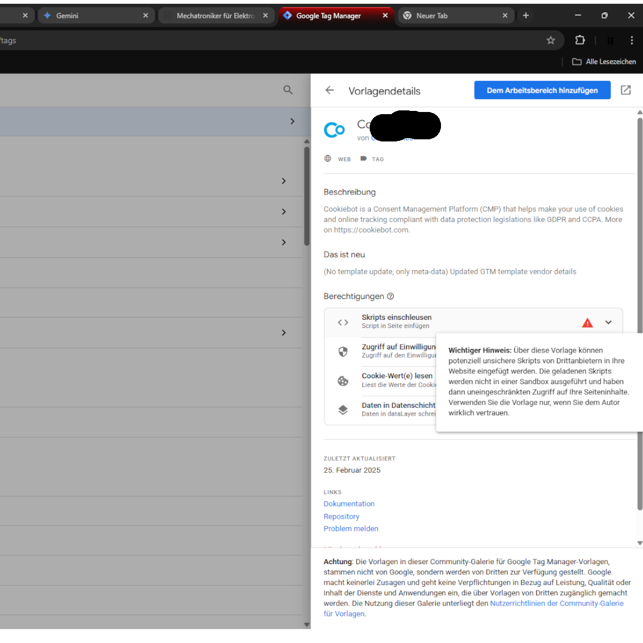Click the left list vertical scrollbar thumb
This screenshot has width=643, height=643.
click(x=307, y=196)
